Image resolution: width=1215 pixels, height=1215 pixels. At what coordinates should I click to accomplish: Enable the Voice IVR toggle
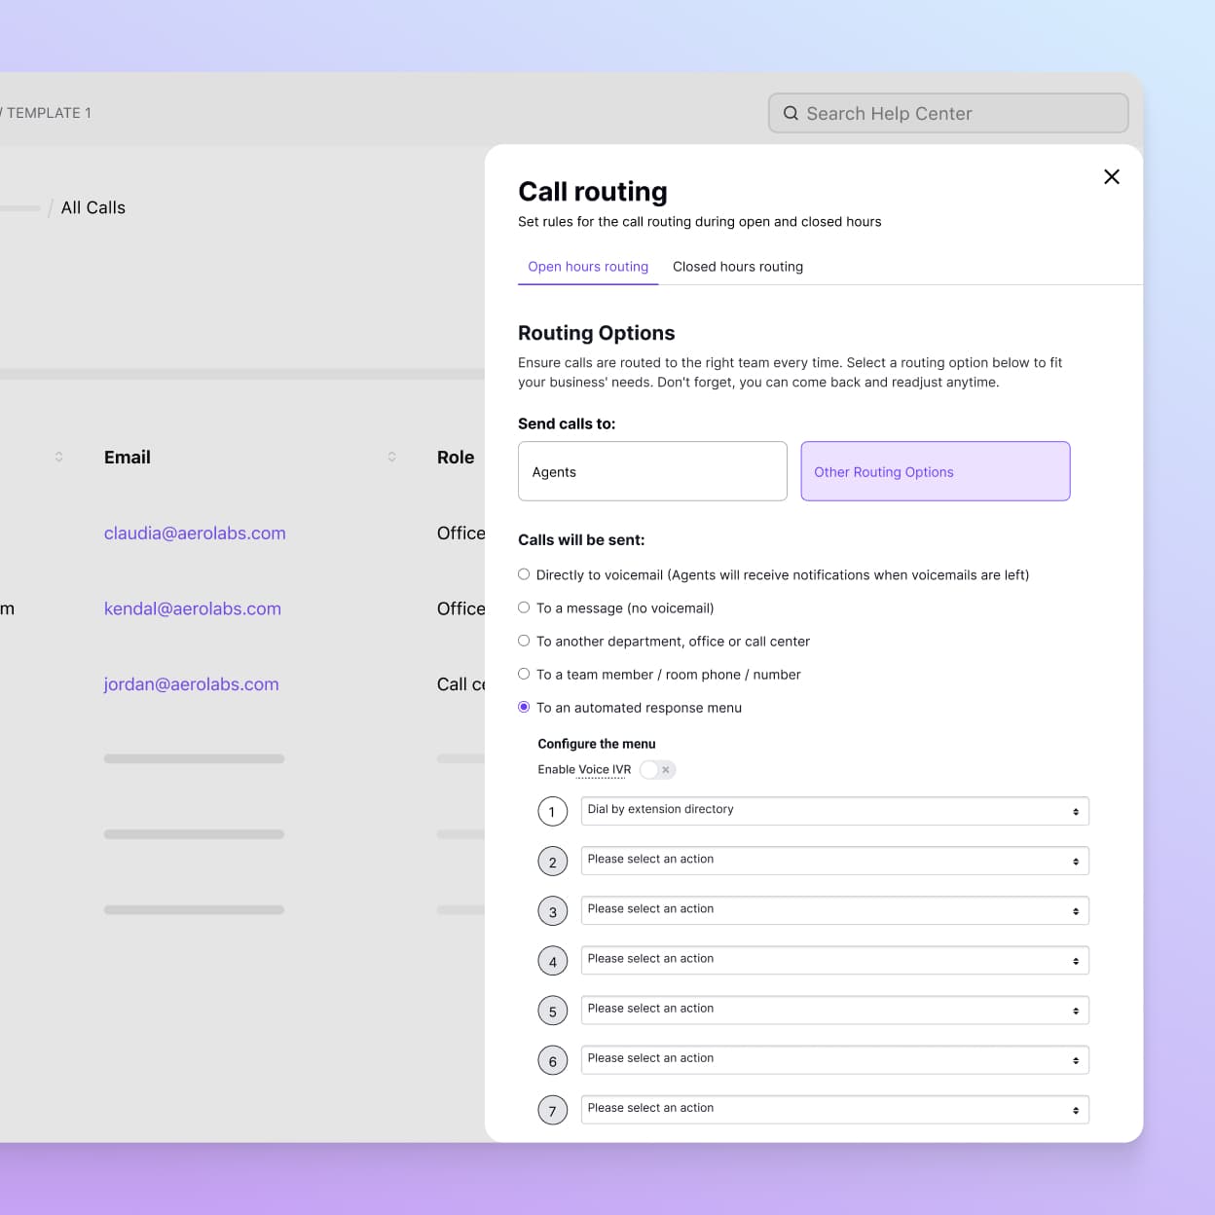pos(657,770)
